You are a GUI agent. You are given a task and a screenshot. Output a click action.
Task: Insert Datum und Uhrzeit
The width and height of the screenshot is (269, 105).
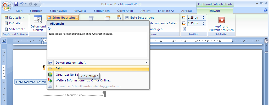(x=38, y=23)
